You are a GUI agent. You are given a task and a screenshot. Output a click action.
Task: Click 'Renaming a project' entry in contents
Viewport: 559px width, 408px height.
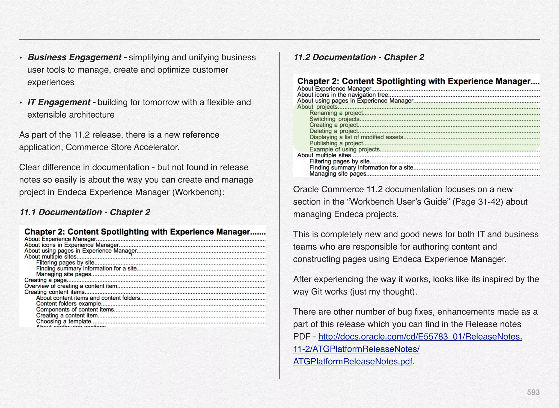pos(336,113)
